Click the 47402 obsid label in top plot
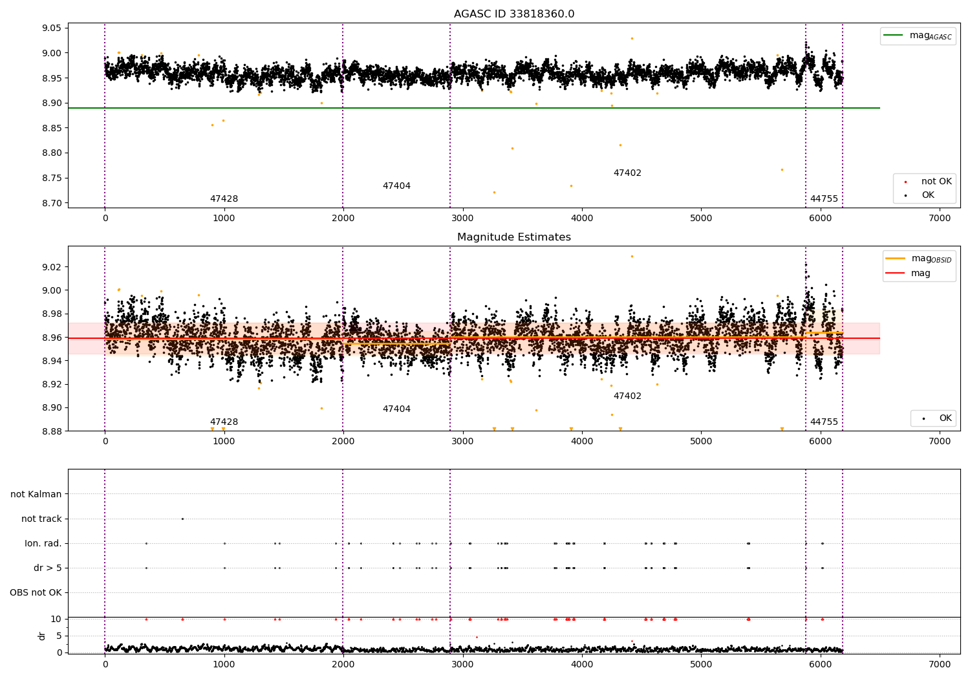 coord(627,173)
